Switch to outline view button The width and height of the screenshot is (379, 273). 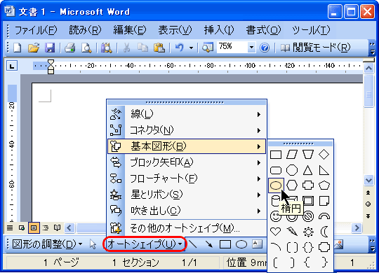46,228
